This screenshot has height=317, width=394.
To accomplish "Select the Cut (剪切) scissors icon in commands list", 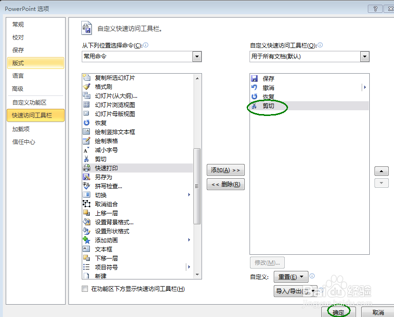I will click(x=86, y=159).
